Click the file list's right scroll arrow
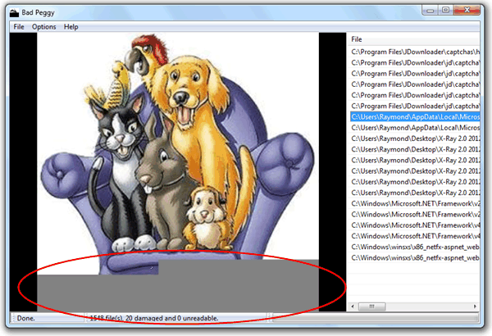This screenshot has width=492, height=336. [475, 306]
